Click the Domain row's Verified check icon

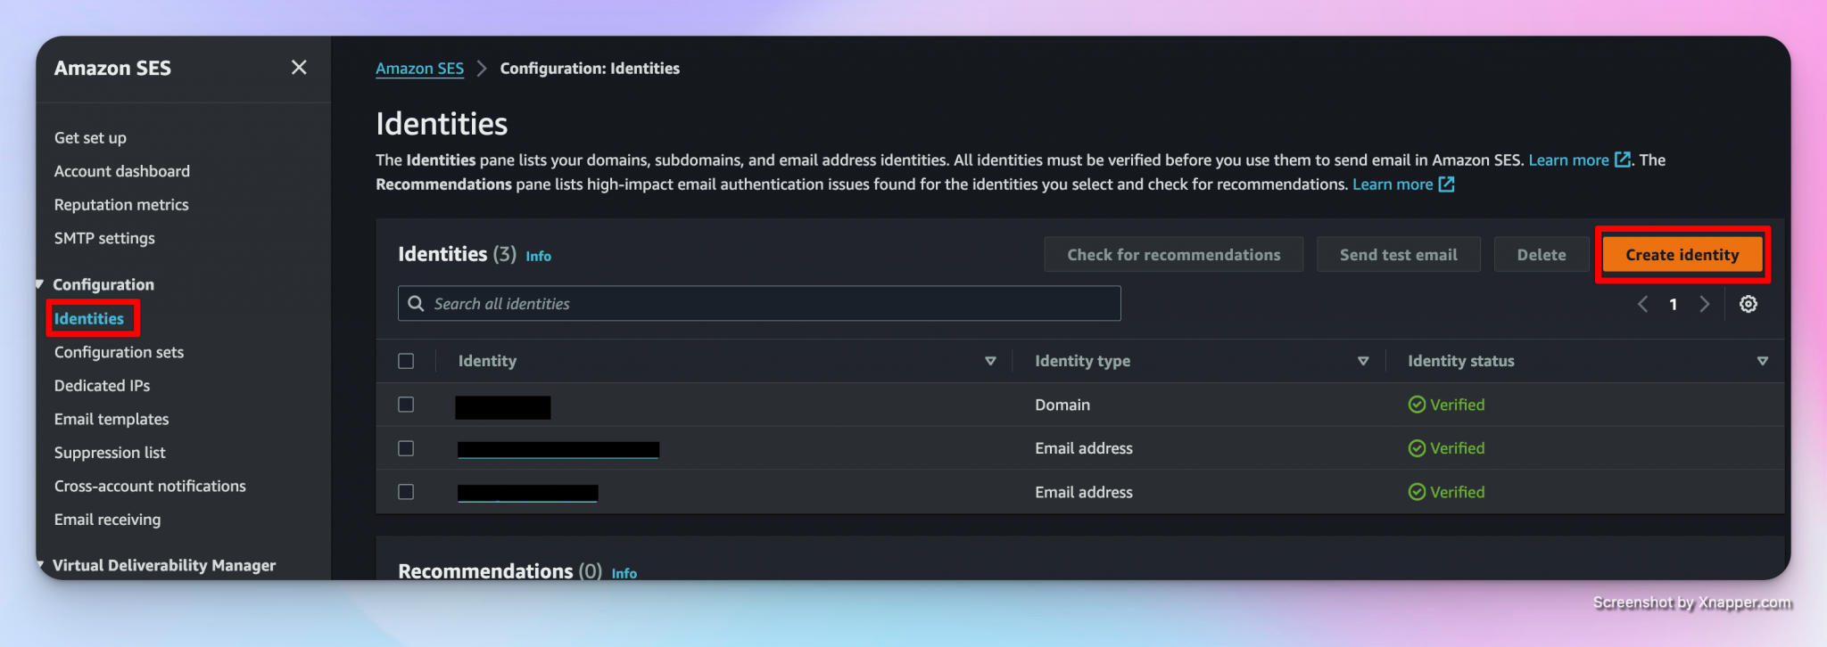(1417, 405)
